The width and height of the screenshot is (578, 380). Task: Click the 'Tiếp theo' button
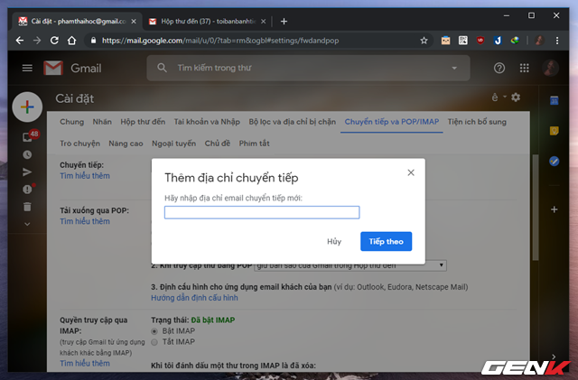386,241
